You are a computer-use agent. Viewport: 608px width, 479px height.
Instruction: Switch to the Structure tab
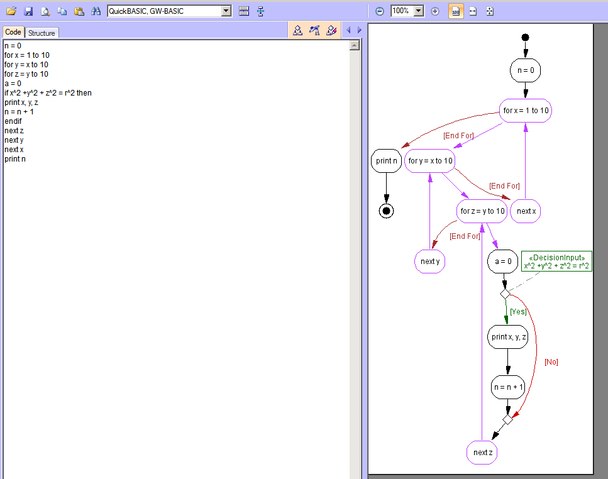[x=41, y=33]
